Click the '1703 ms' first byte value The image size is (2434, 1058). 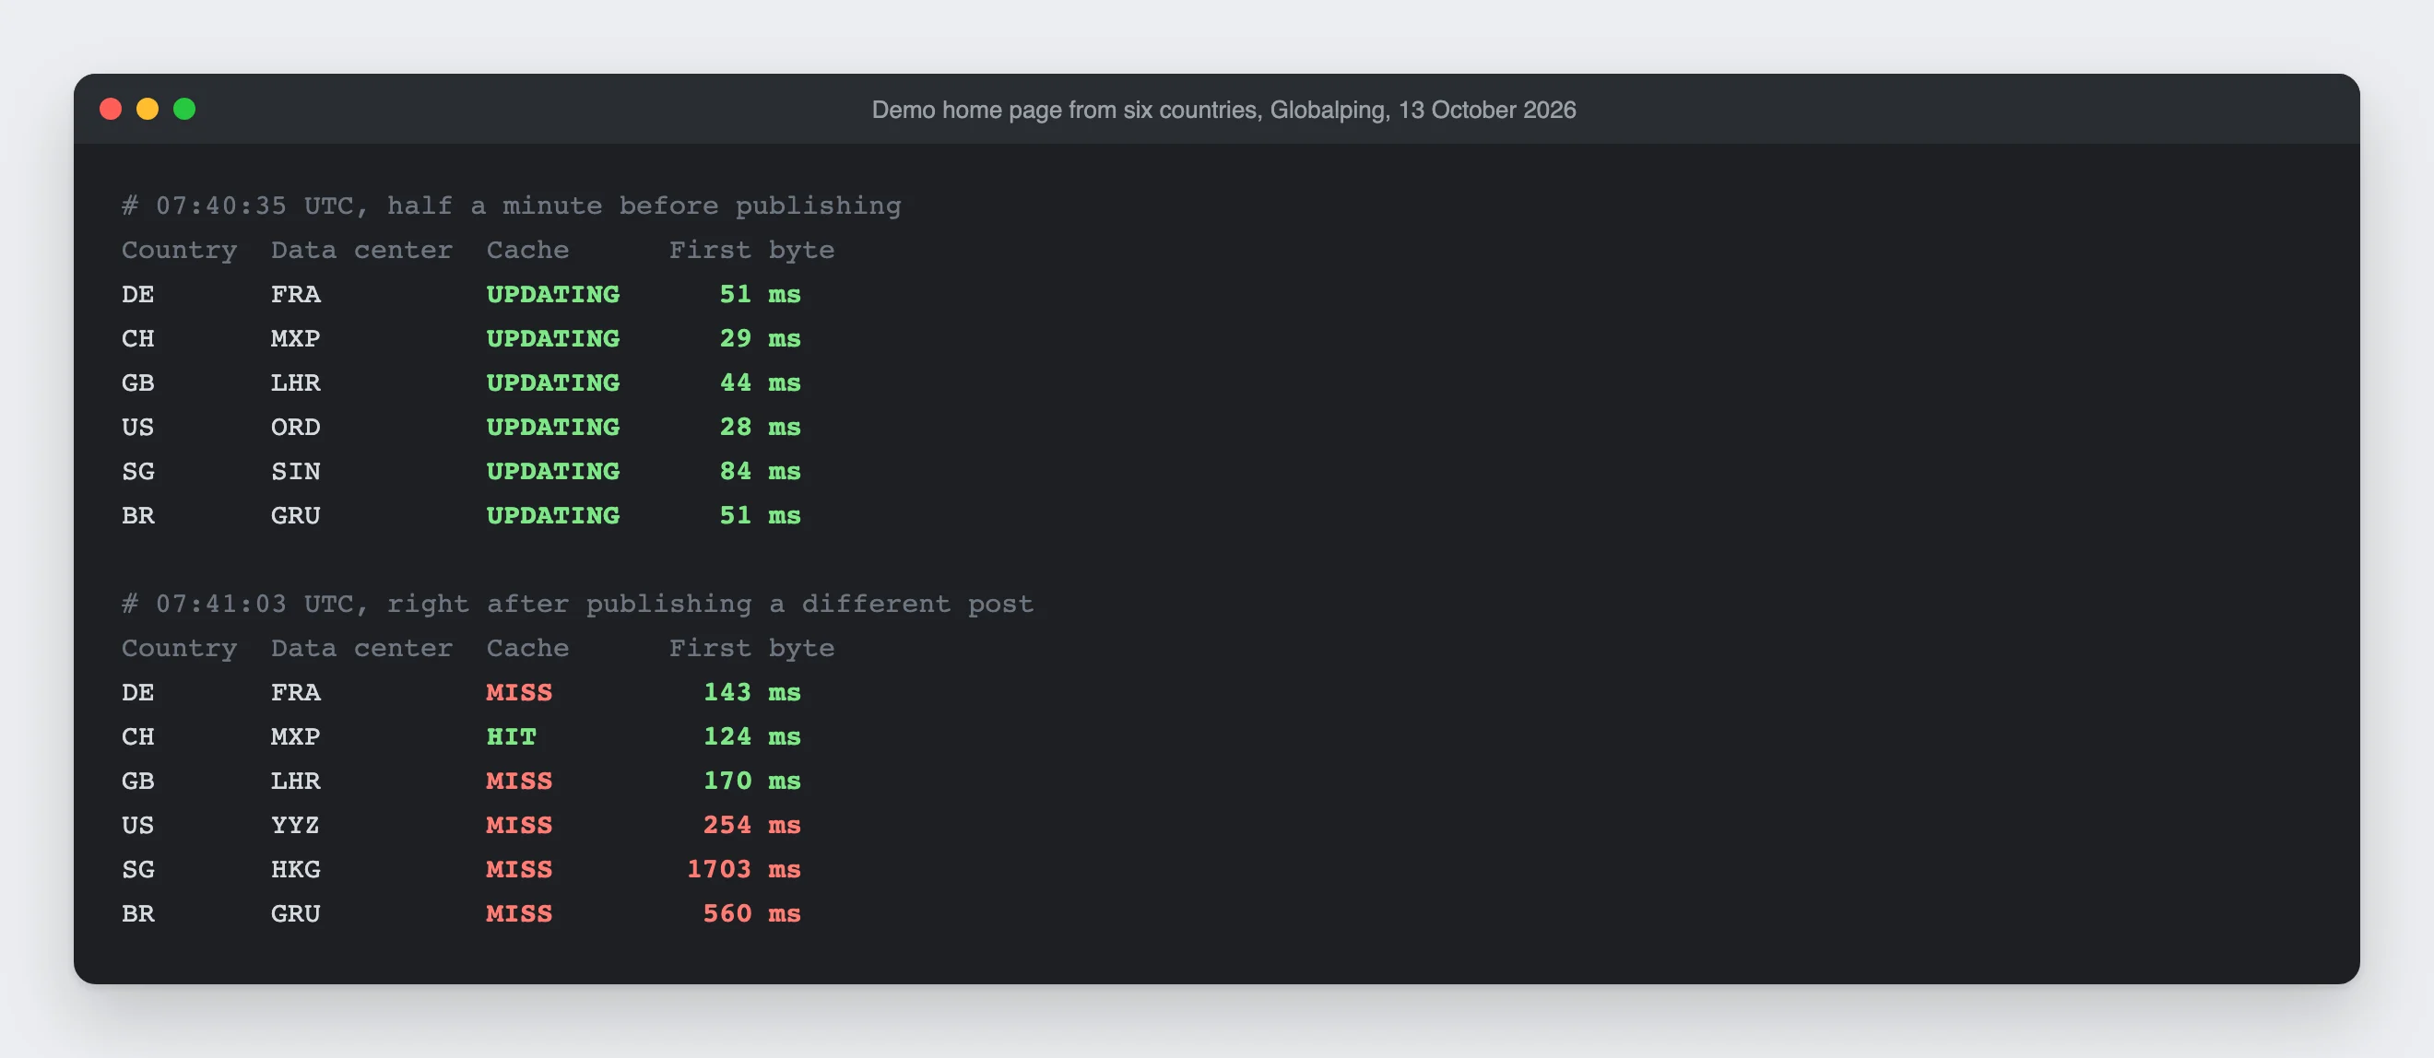pos(744,870)
